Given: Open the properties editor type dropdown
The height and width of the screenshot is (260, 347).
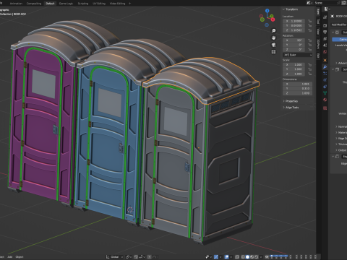Looking at the screenshot, I should (327, 9).
